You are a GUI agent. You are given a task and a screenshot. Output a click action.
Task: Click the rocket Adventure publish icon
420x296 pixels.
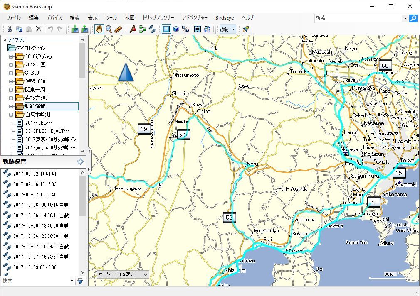click(x=246, y=29)
